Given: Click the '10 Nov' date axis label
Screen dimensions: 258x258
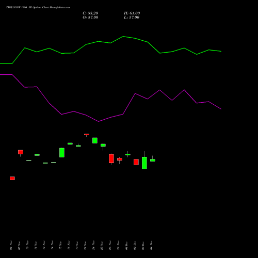Looking at the screenshot, I should point(27,245).
